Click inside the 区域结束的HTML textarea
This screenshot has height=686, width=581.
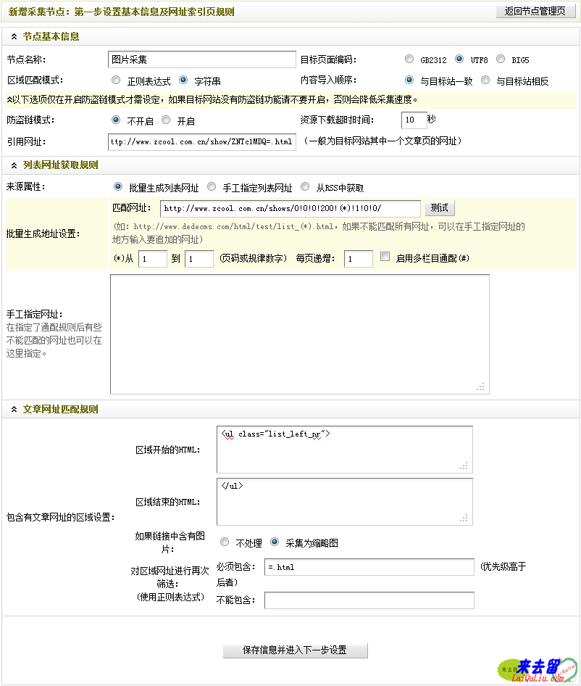coord(345,502)
